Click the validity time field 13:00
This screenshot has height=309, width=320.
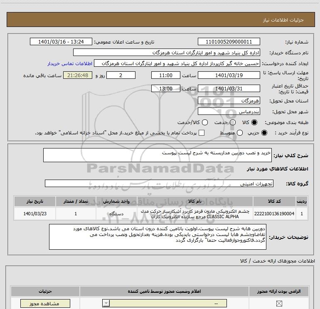pyautogui.click(x=166, y=89)
